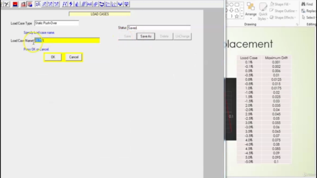Click the 0.035 maximum drift value
The height and width of the screenshot is (178, 317).
[x=276, y=105]
